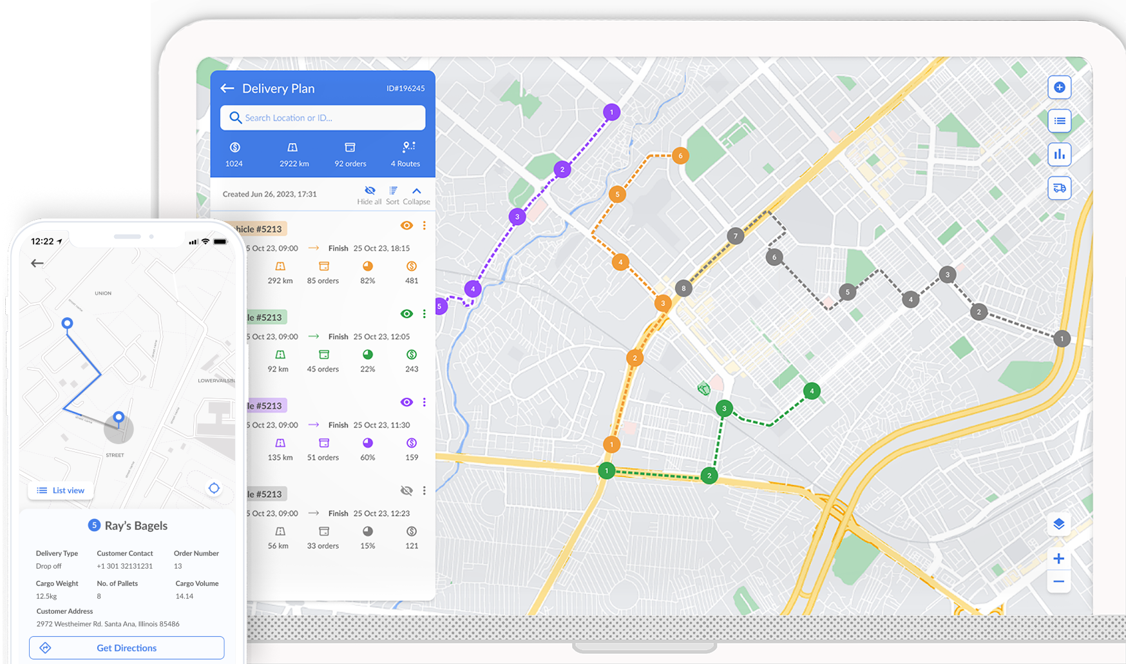Screen dimensions: 1126x664
Task: Click the orange 82% load pie icon
Action: tap(368, 266)
